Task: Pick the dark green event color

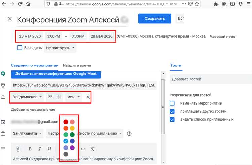Action: point(72,135)
